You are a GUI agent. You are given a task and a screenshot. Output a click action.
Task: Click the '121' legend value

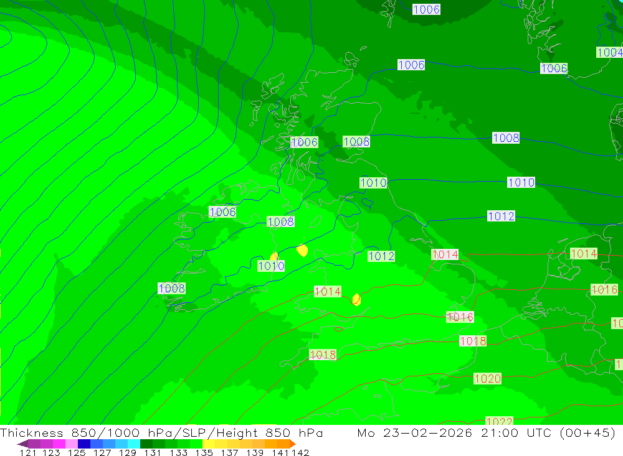click(28, 452)
